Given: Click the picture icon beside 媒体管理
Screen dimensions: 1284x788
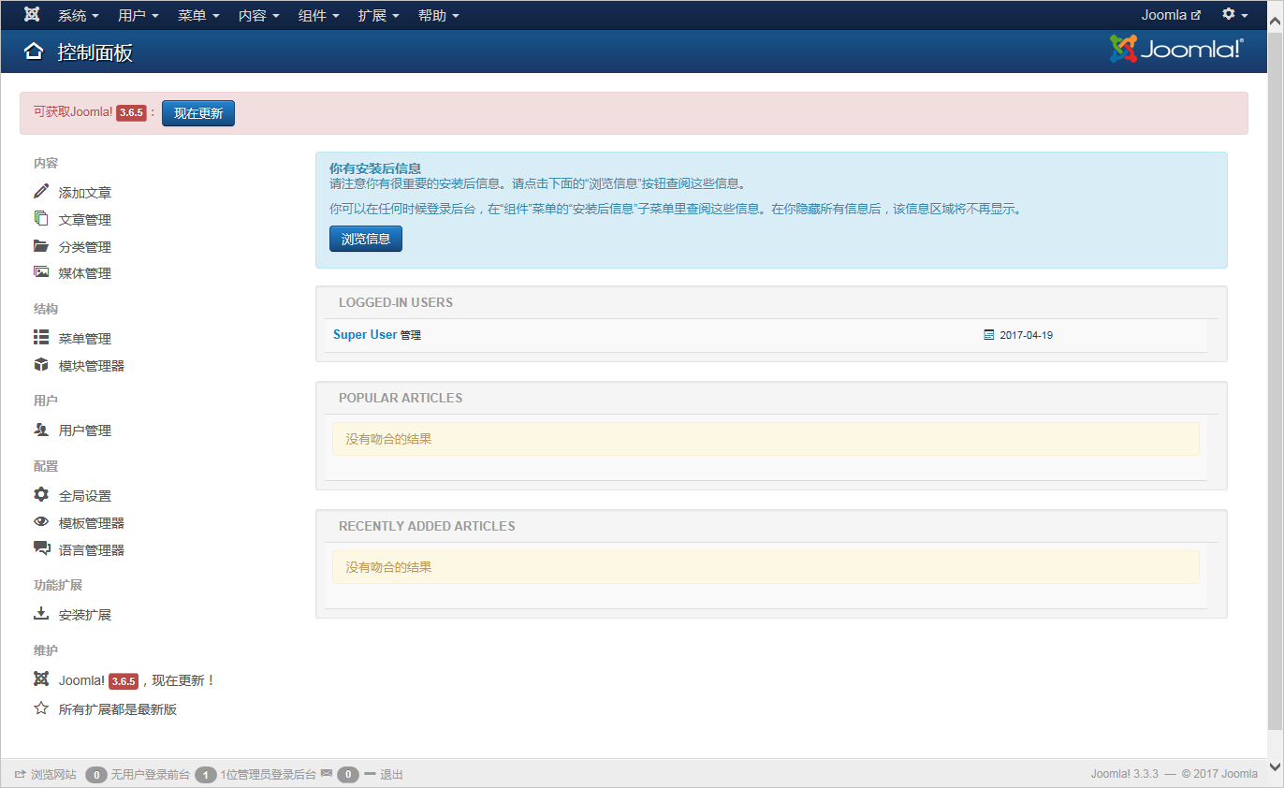Looking at the screenshot, I should coord(41,272).
